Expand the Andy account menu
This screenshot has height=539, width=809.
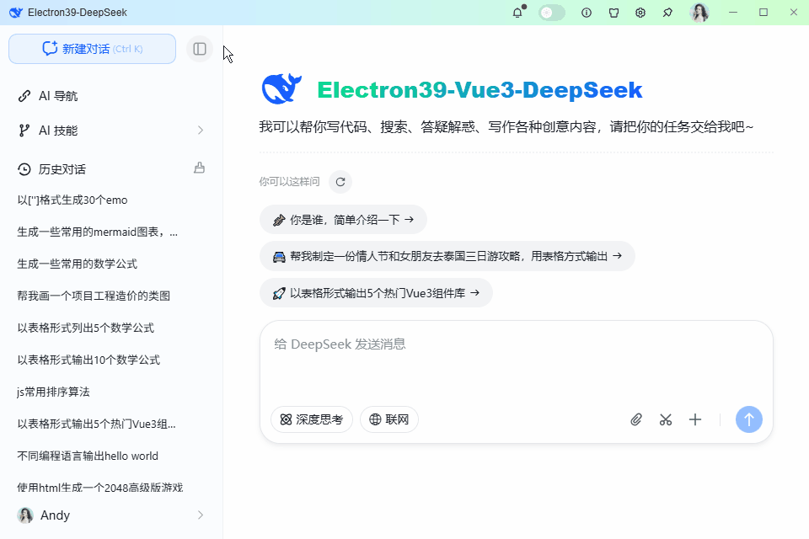[110, 515]
